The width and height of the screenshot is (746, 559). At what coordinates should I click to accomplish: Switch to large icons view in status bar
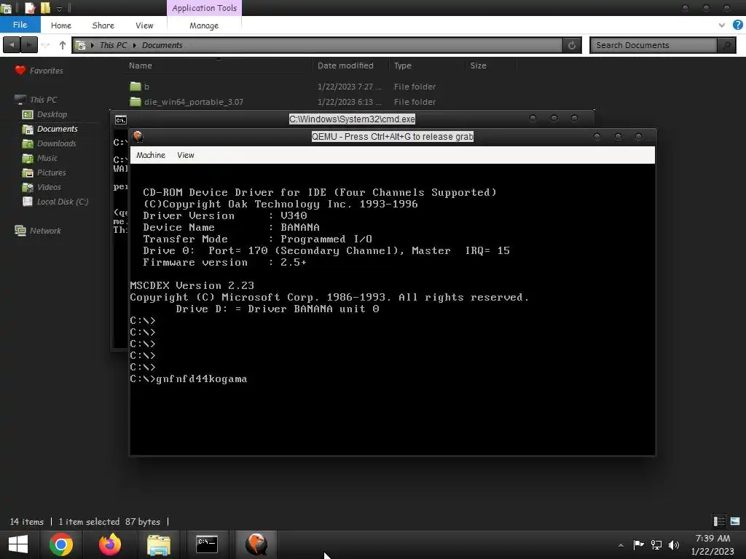(735, 521)
